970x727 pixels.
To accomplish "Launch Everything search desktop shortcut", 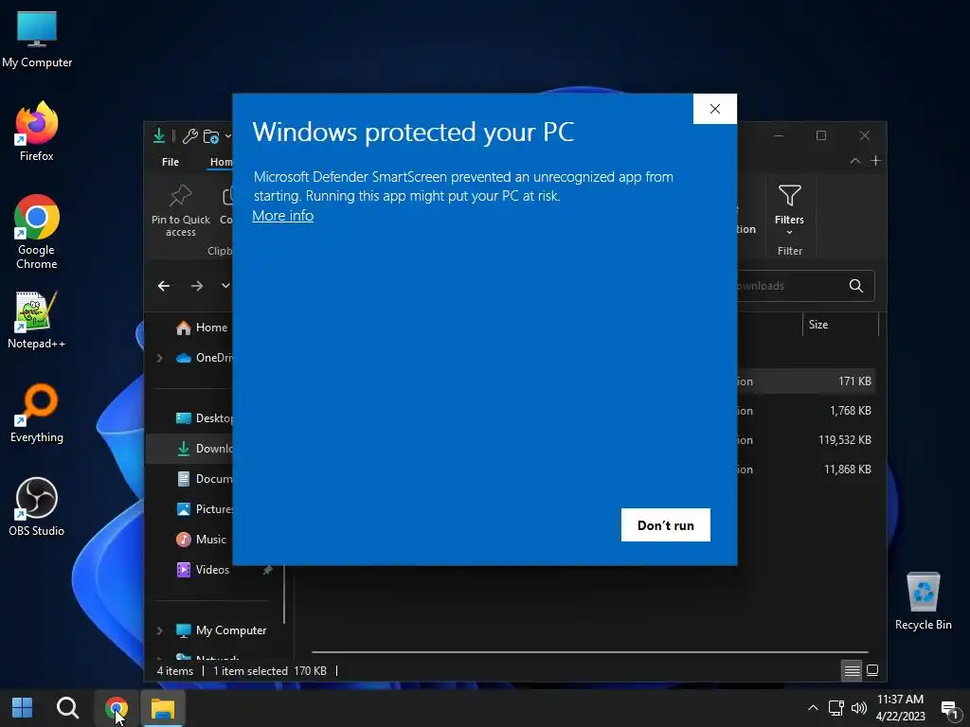I will (37, 414).
